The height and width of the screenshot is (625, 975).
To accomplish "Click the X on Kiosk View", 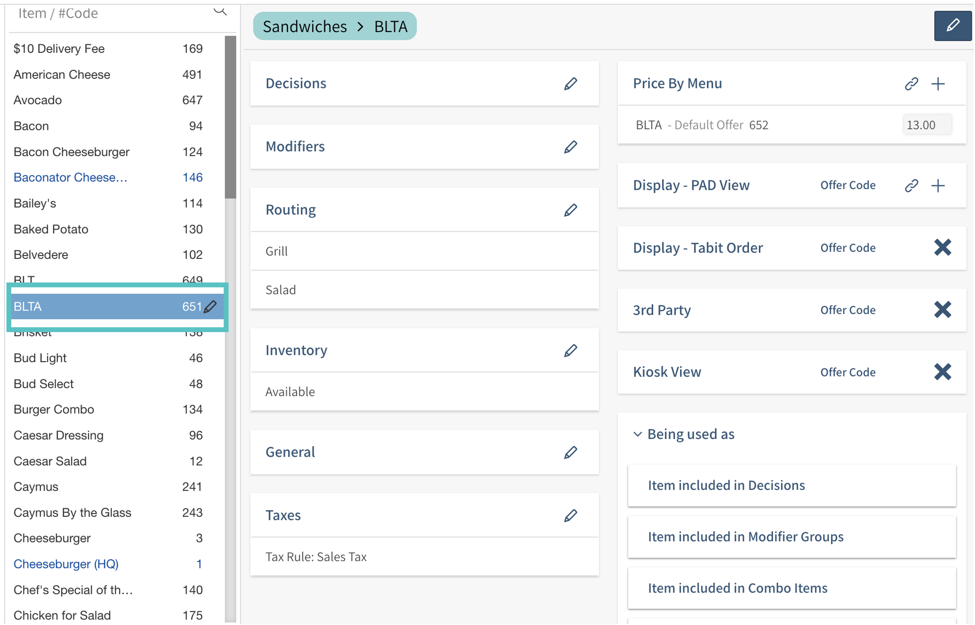I will 942,371.
